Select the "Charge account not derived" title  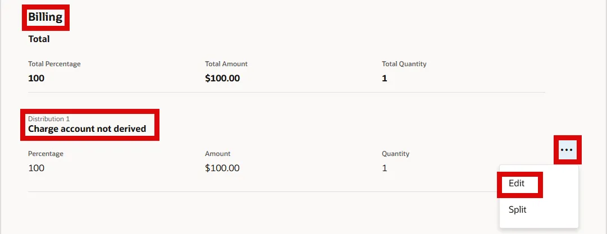(x=87, y=129)
